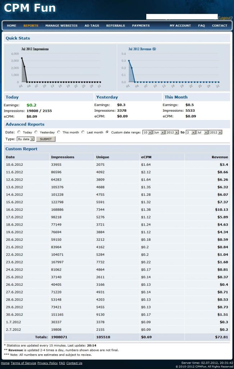
Task: Click date cell 30.6.2012
Action: coord(14,314)
